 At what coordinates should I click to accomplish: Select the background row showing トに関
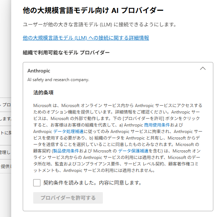coord(6,133)
